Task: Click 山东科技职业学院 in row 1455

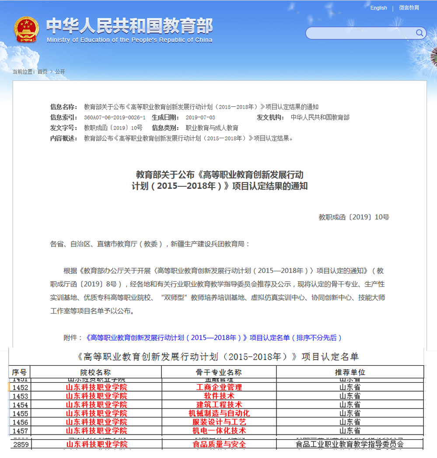Action: (x=96, y=413)
